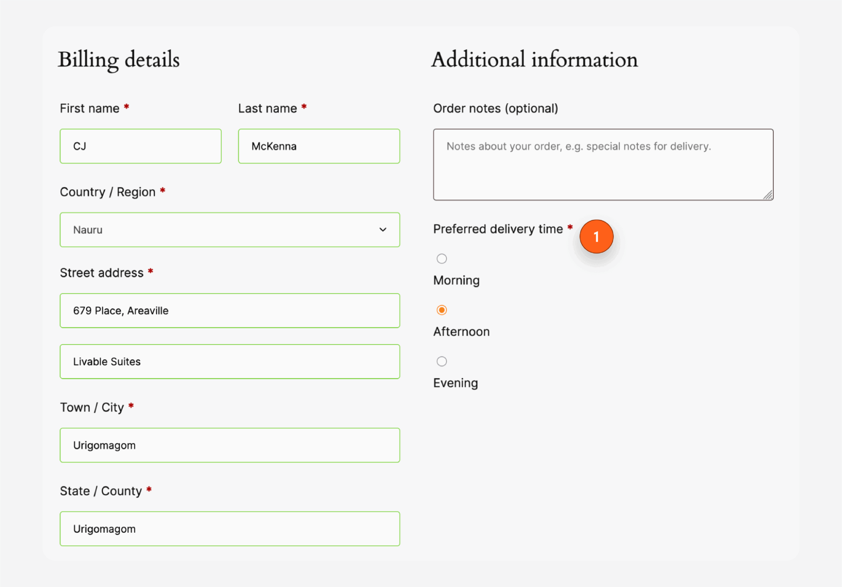Click the First name field containing CJ
The width and height of the screenshot is (842, 587).
tap(140, 146)
